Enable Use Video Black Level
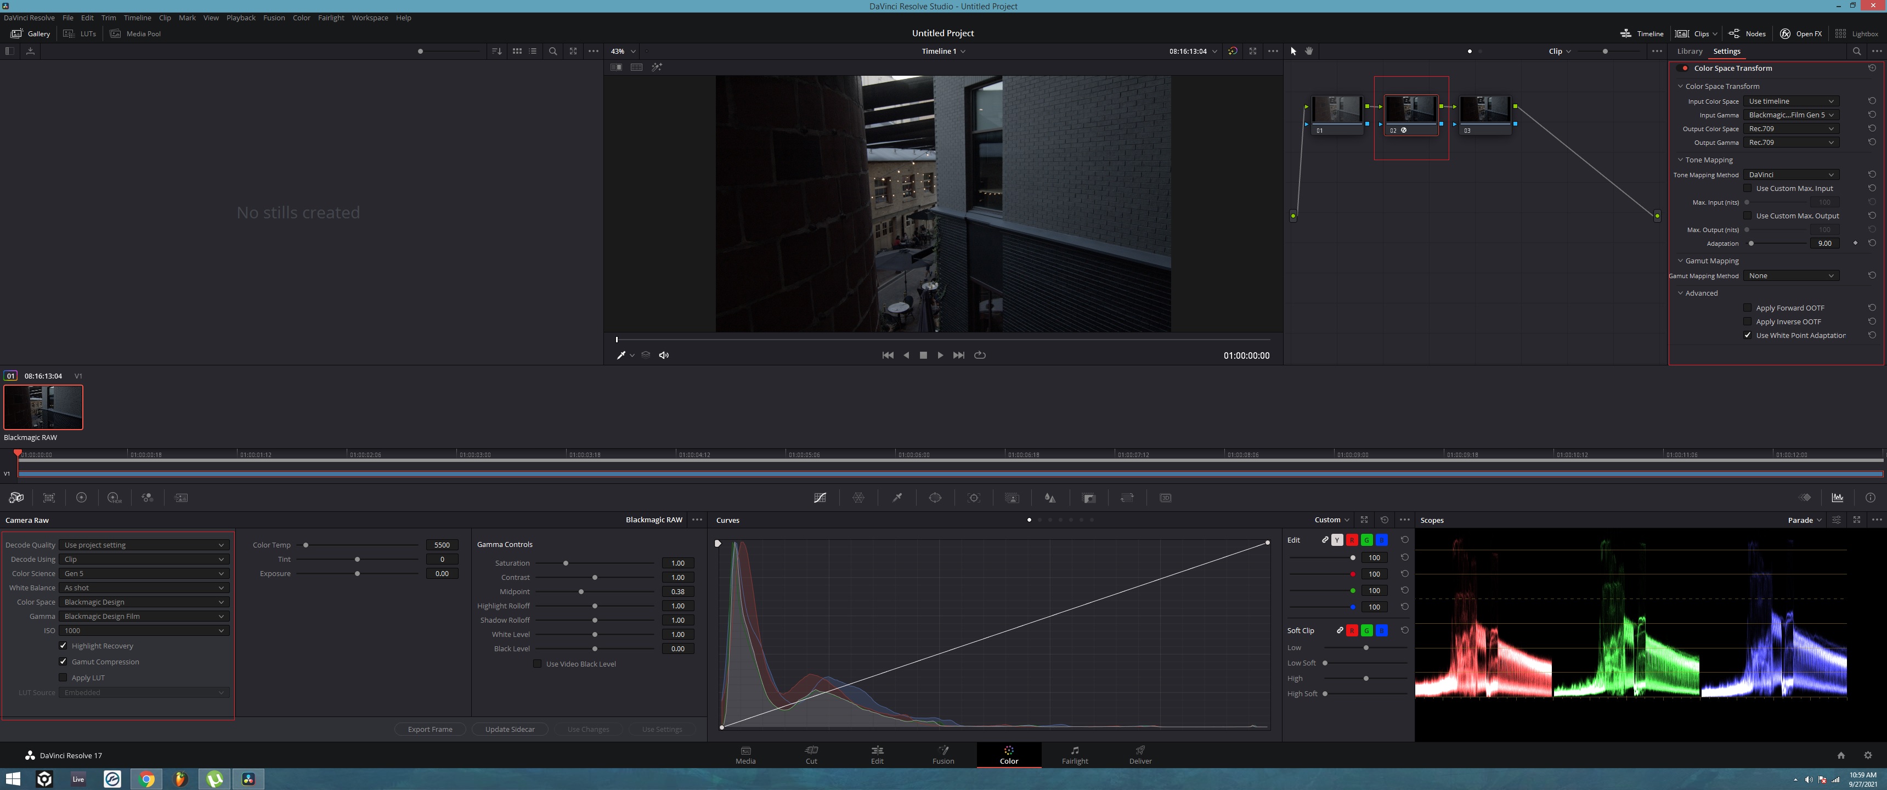 (537, 664)
